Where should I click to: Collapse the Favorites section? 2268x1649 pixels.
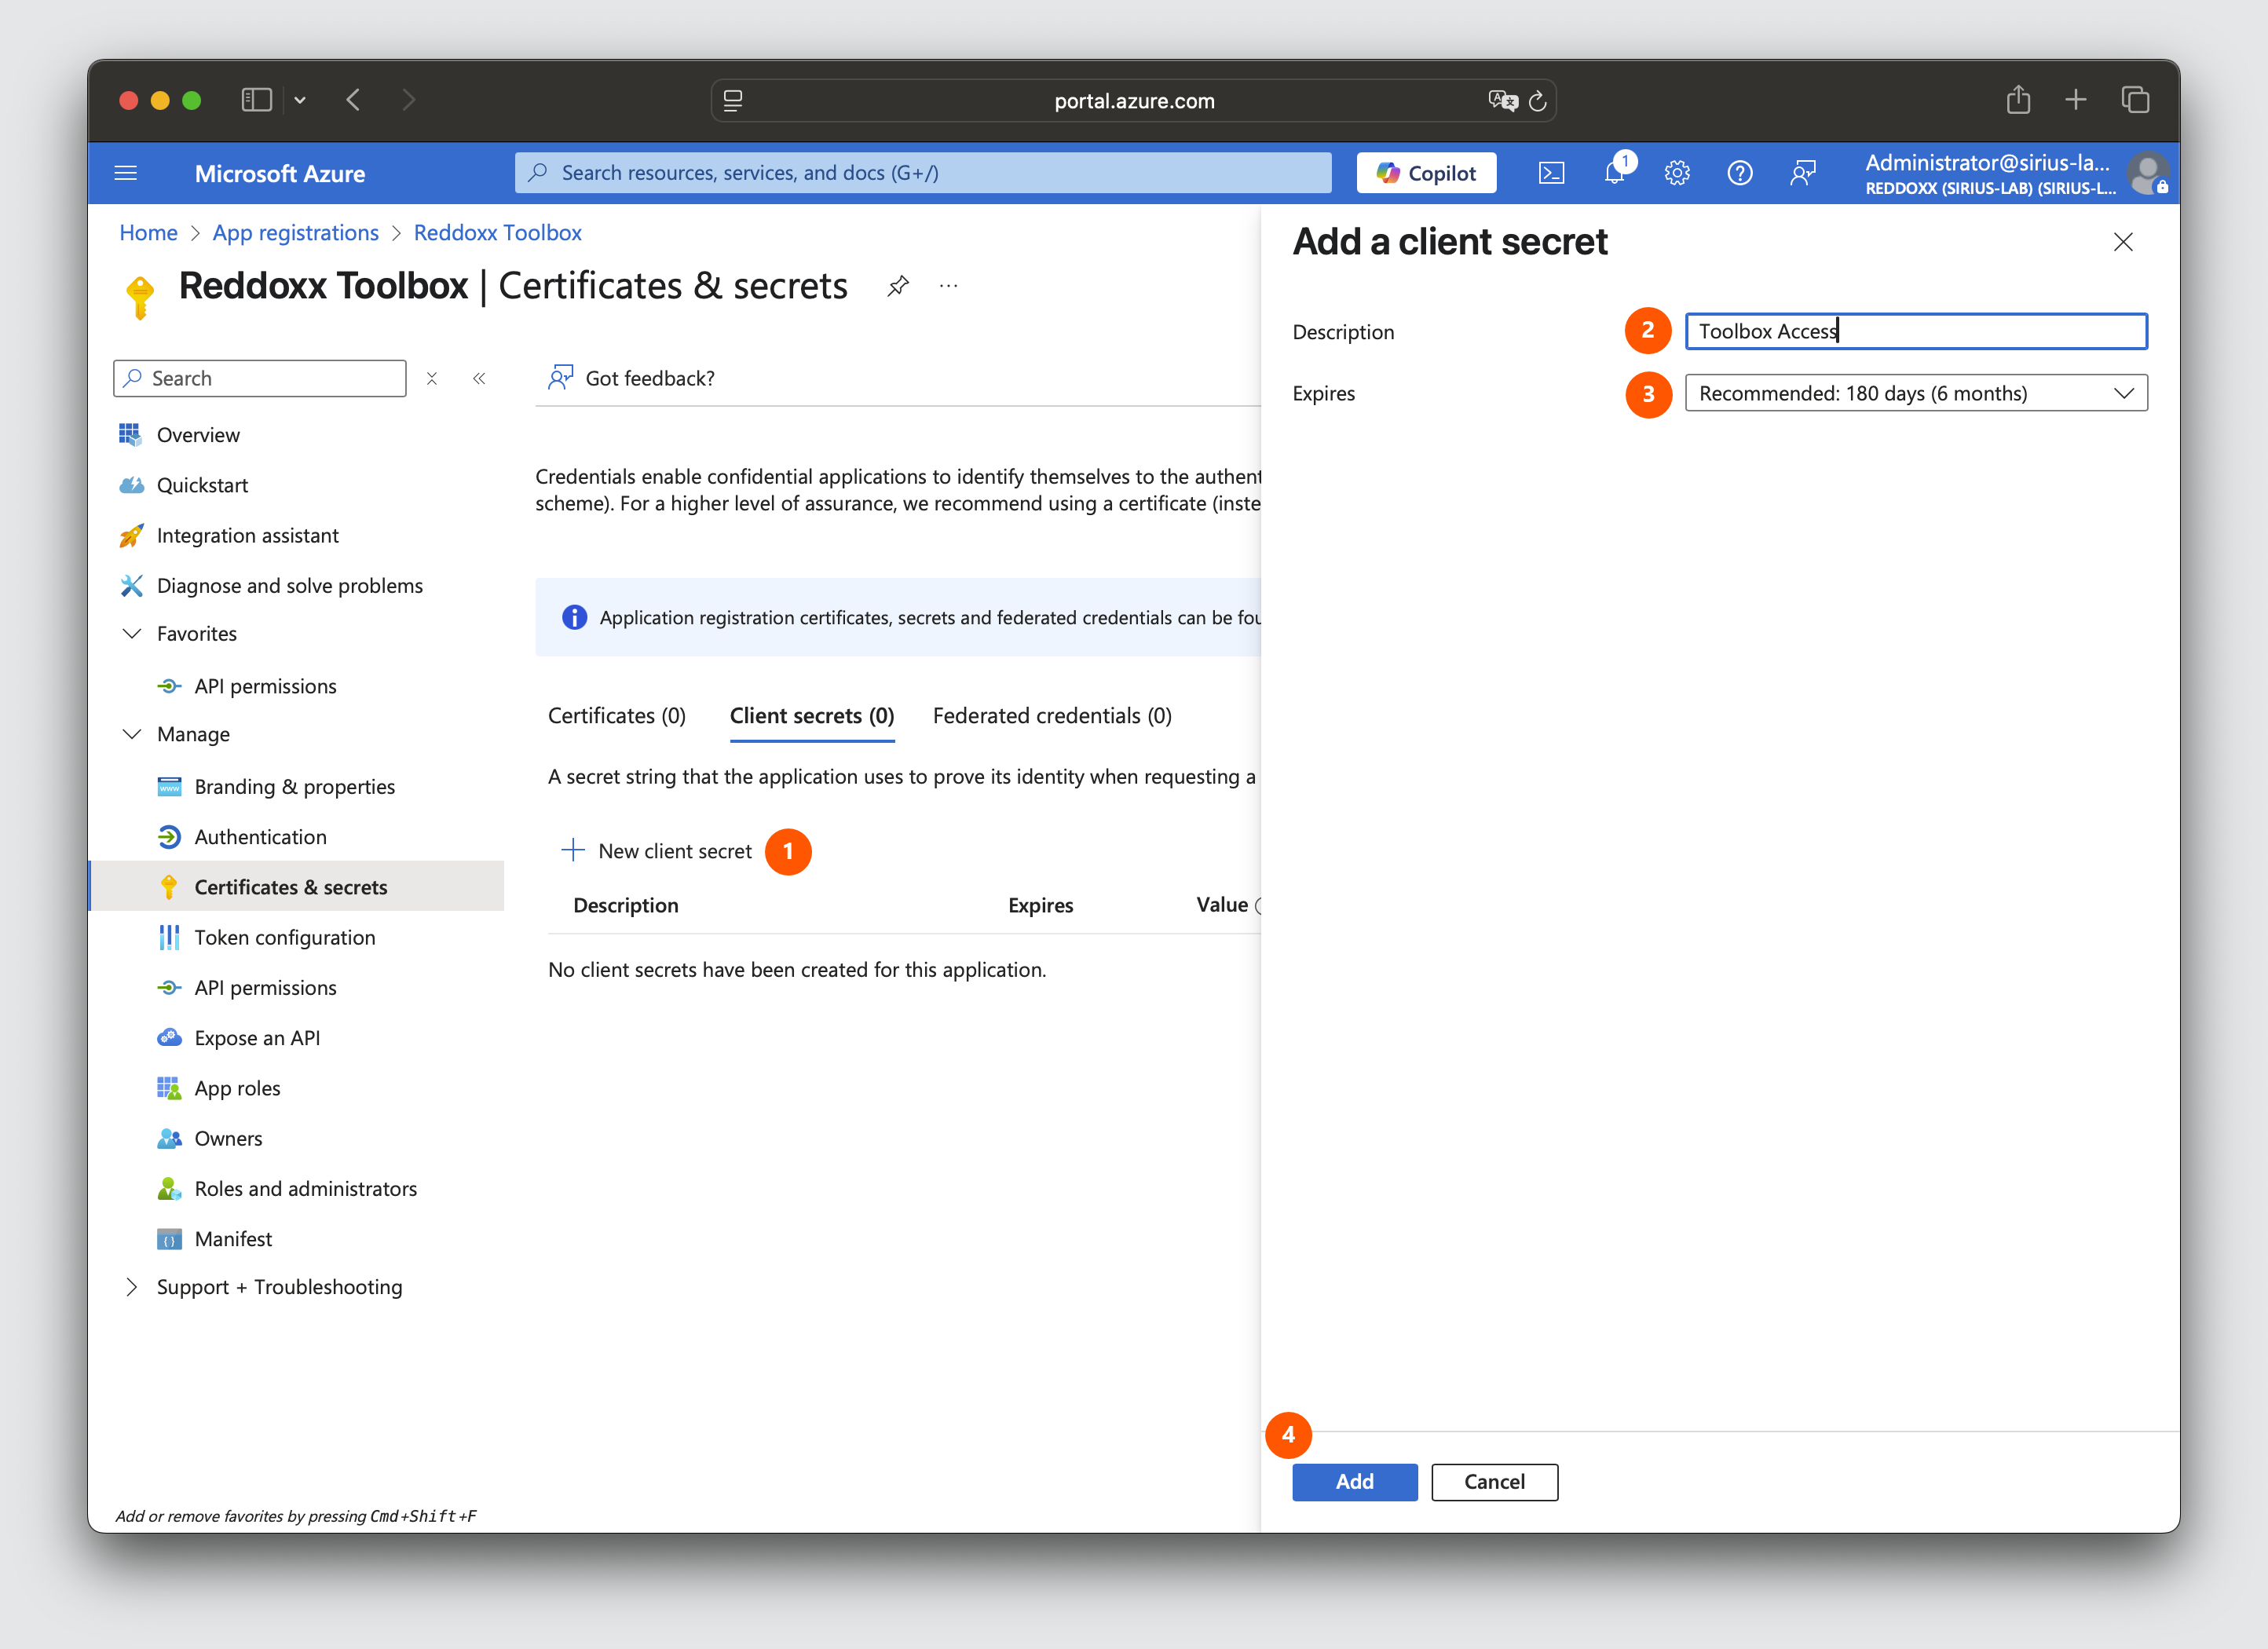[131, 634]
